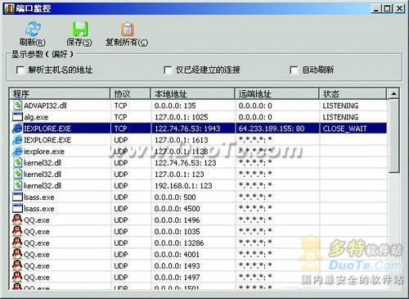The image size is (409, 299).
Task: Sort by 本地地址 local address header
Action: click(193, 93)
